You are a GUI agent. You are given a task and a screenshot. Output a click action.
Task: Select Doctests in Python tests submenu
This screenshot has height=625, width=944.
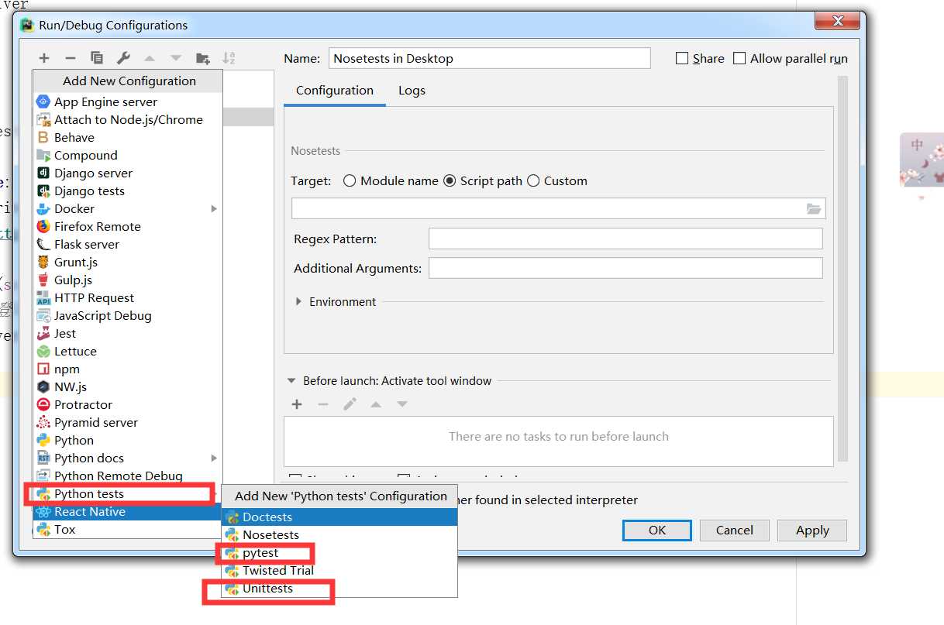click(x=339, y=517)
